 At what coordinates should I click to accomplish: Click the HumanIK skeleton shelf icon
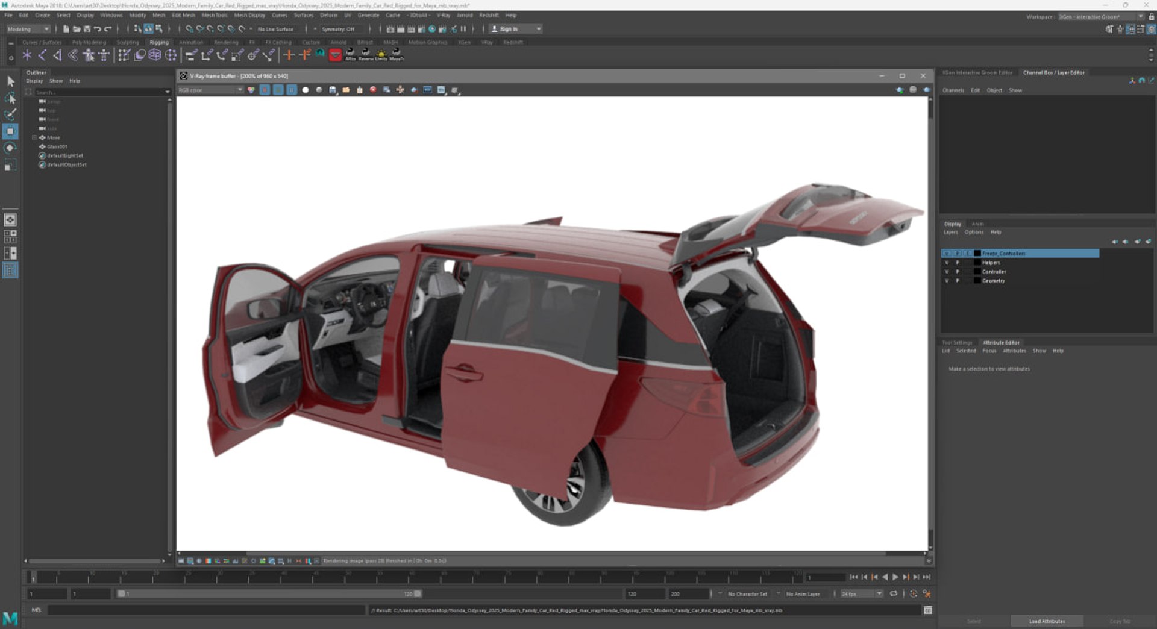pyautogui.click(x=104, y=55)
